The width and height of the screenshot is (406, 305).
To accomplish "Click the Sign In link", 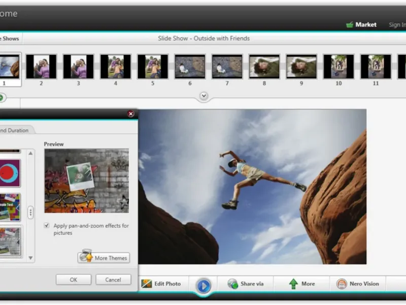I will [x=397, y=24].
